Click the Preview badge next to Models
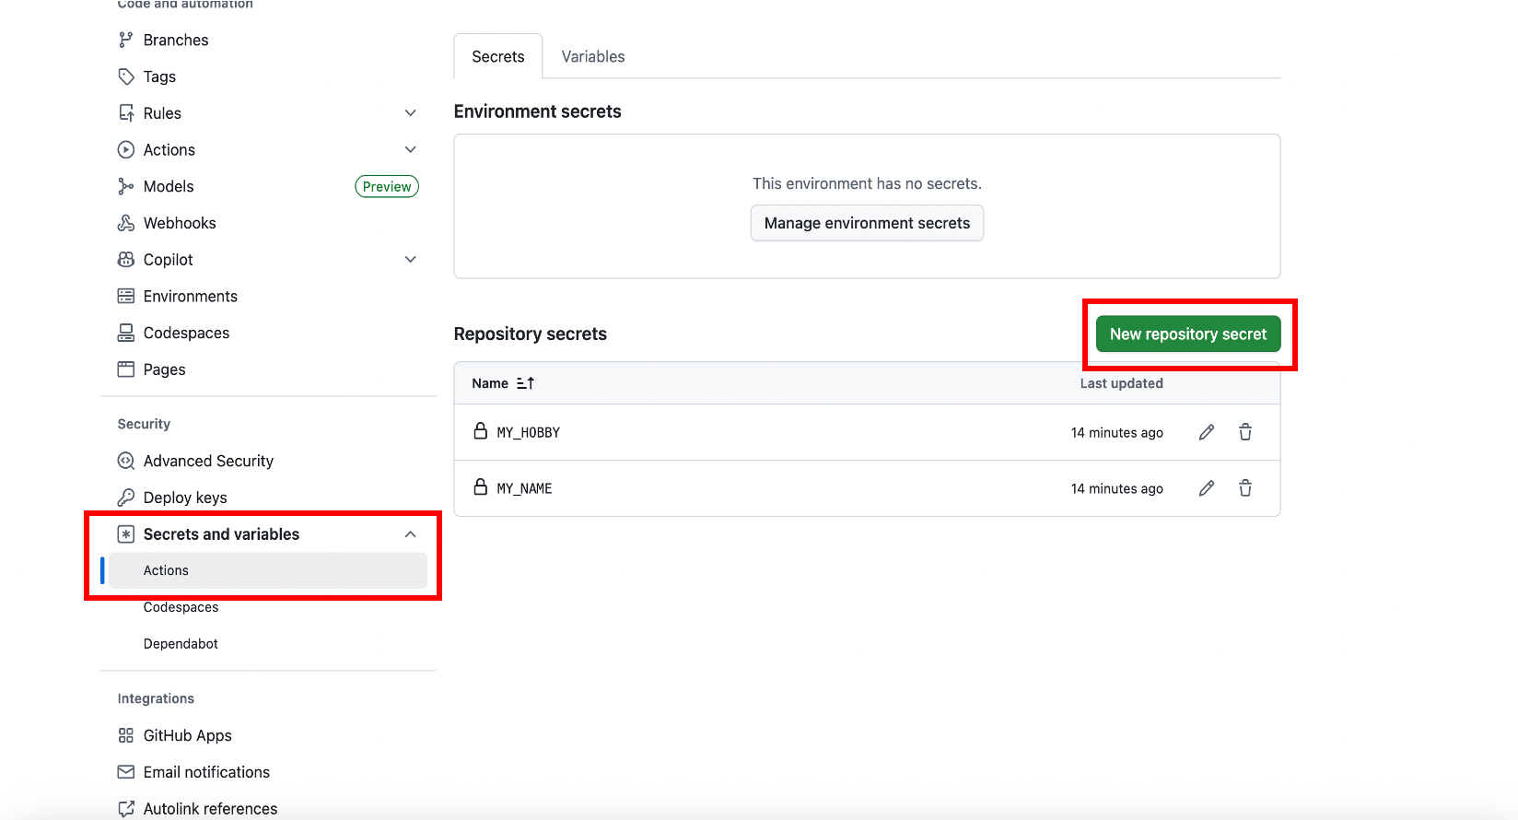Screen dimensions: 1518x820 click(387, 186)
